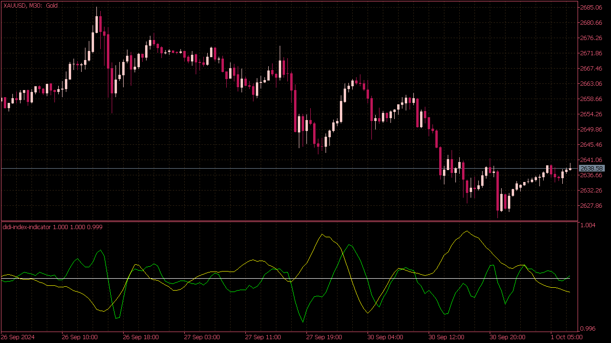Image resolution: width=611 pixels, height=343 pixels.
Task: Click price level 2654.26 on scale
Action: pos(591,114)
